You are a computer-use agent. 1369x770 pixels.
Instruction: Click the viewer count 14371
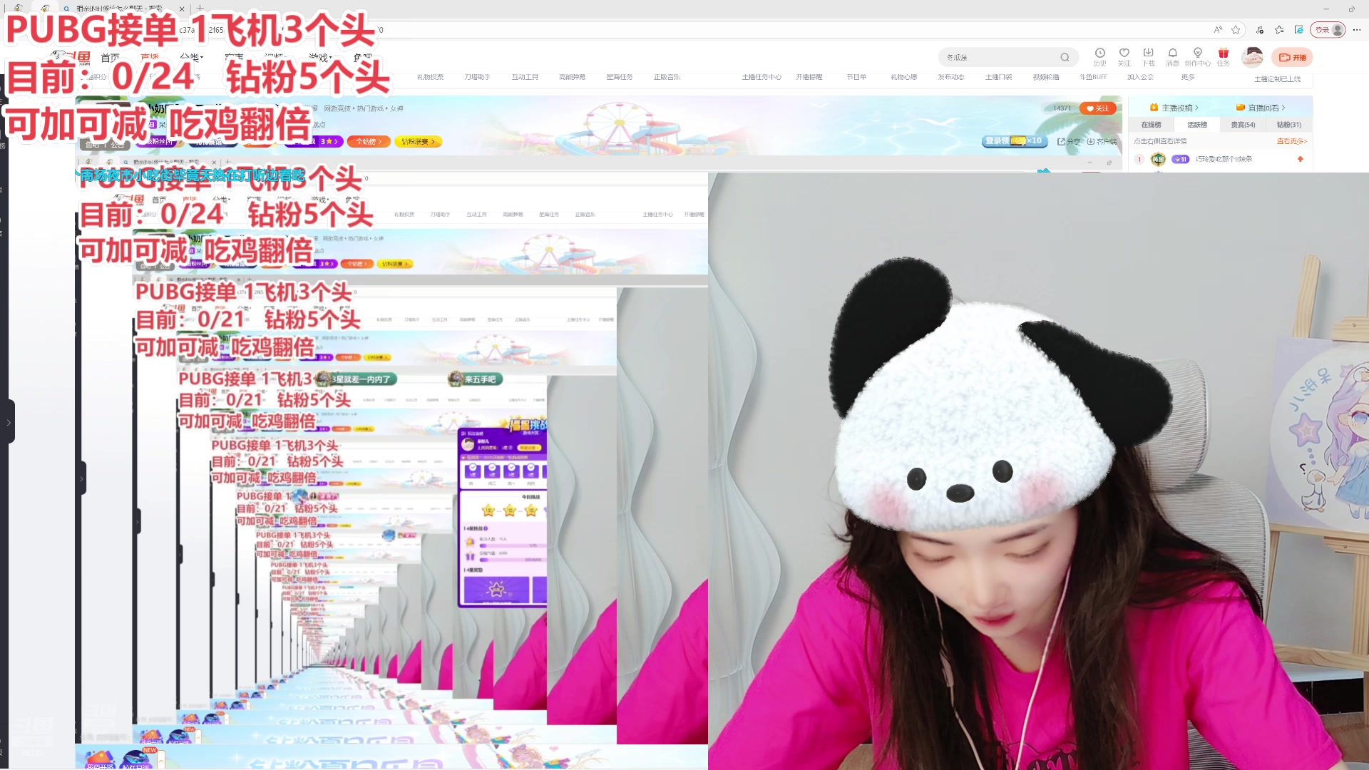tap(1062, 108)
